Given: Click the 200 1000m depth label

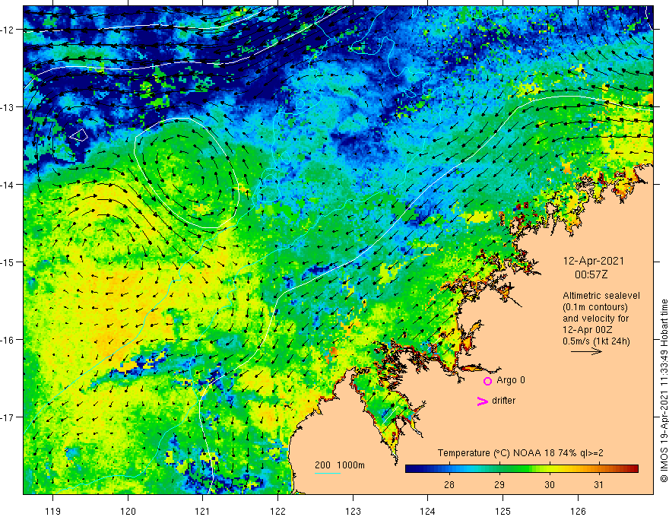Looking at the screenshot, I should tap(340, 465).
